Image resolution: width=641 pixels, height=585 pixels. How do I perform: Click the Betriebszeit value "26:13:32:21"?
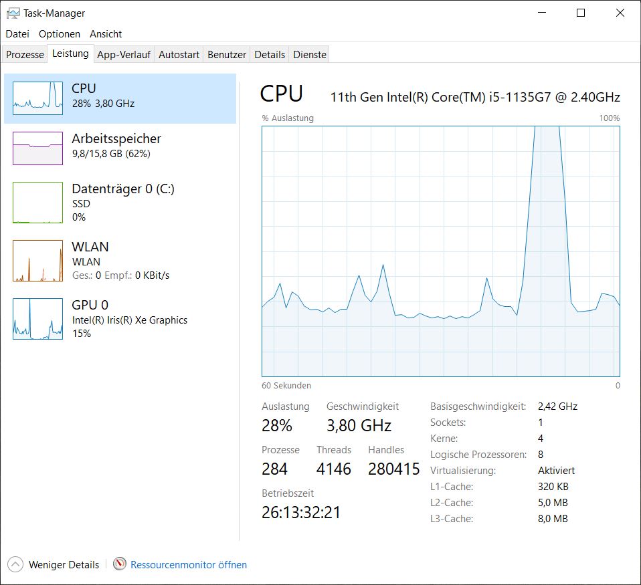pos(301,512)
